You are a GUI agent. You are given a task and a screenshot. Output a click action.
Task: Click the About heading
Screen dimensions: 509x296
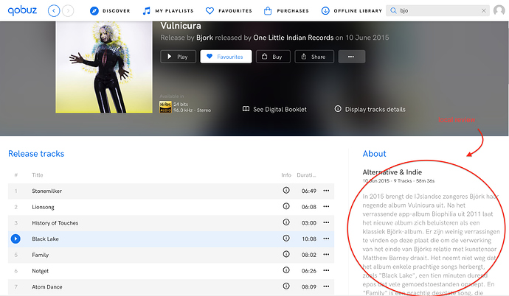(x=374, y=153)
